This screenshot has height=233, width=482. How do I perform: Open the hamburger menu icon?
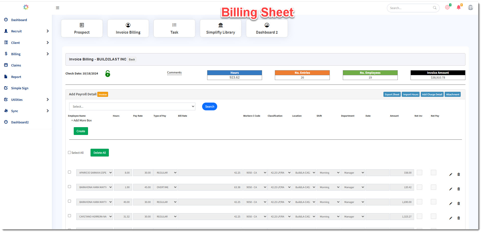(x=57, y=8)
